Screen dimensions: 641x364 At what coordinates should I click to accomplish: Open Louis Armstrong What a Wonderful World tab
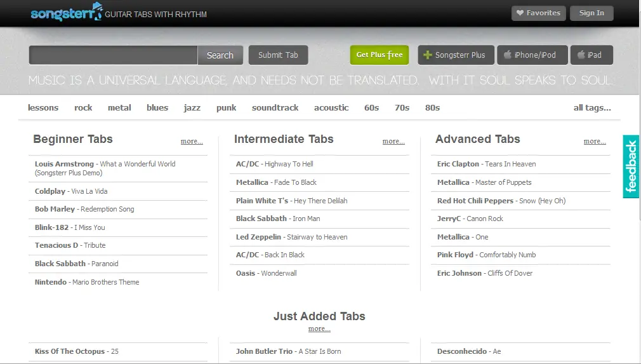pos(105,168)
